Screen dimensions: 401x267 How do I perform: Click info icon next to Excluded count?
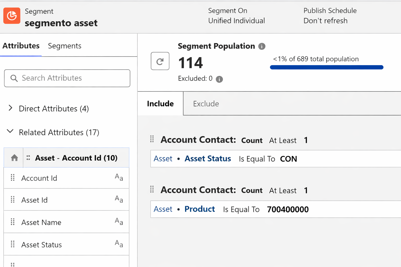pos(219,79)
